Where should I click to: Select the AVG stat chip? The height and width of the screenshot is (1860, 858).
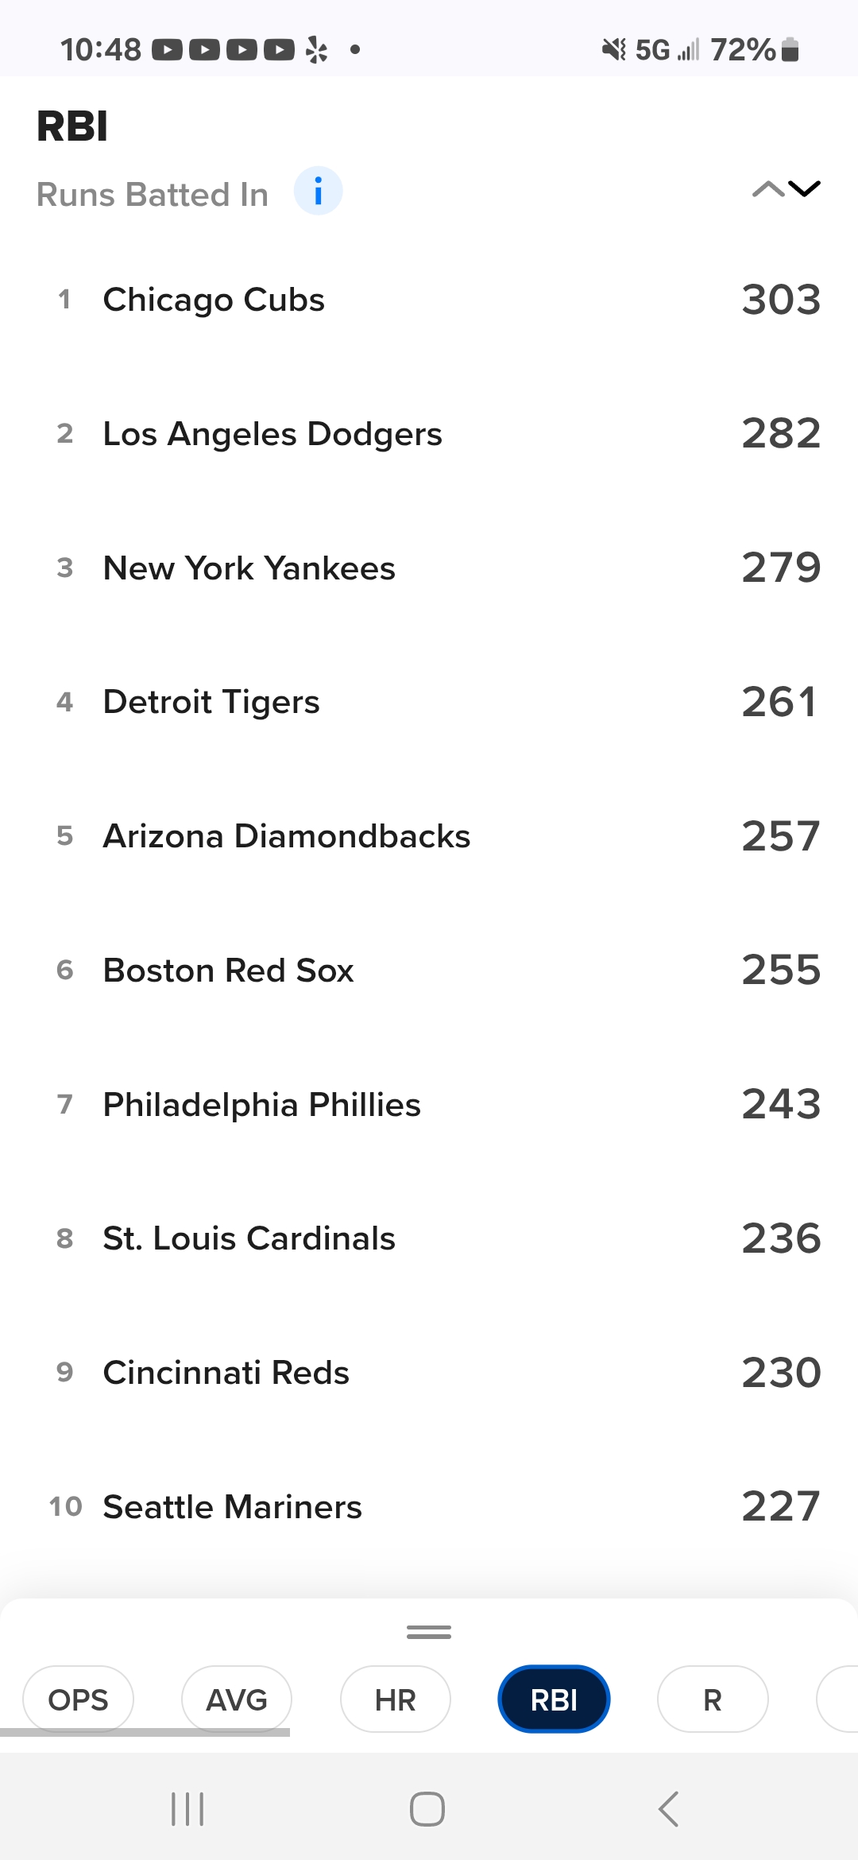(237, 1699)
